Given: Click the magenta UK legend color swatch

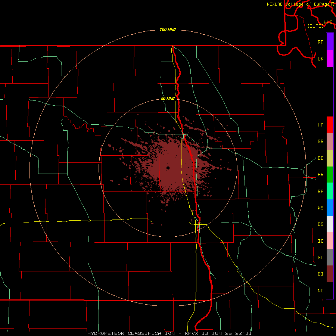Looking at the screenshot, I should click(330, 59).
